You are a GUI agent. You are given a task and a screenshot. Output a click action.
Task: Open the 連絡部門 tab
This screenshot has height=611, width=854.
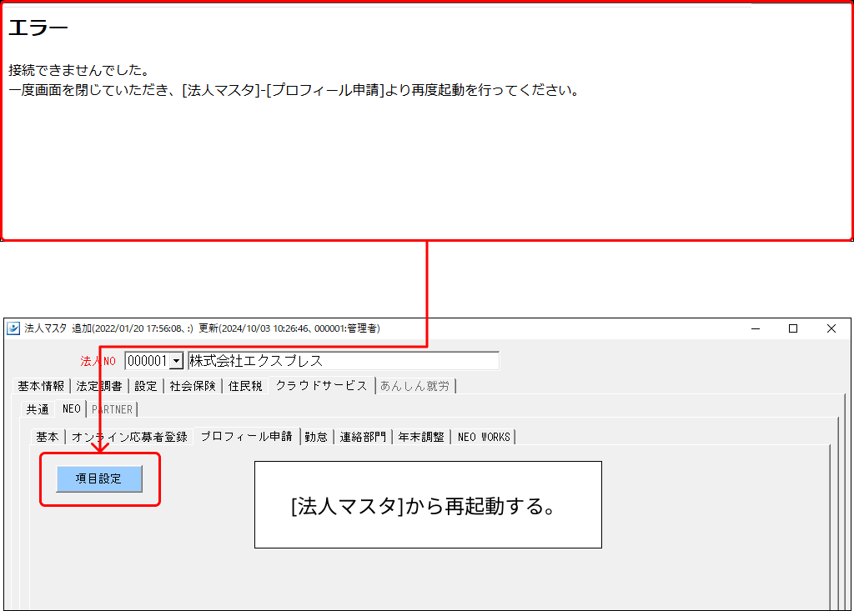363,437
